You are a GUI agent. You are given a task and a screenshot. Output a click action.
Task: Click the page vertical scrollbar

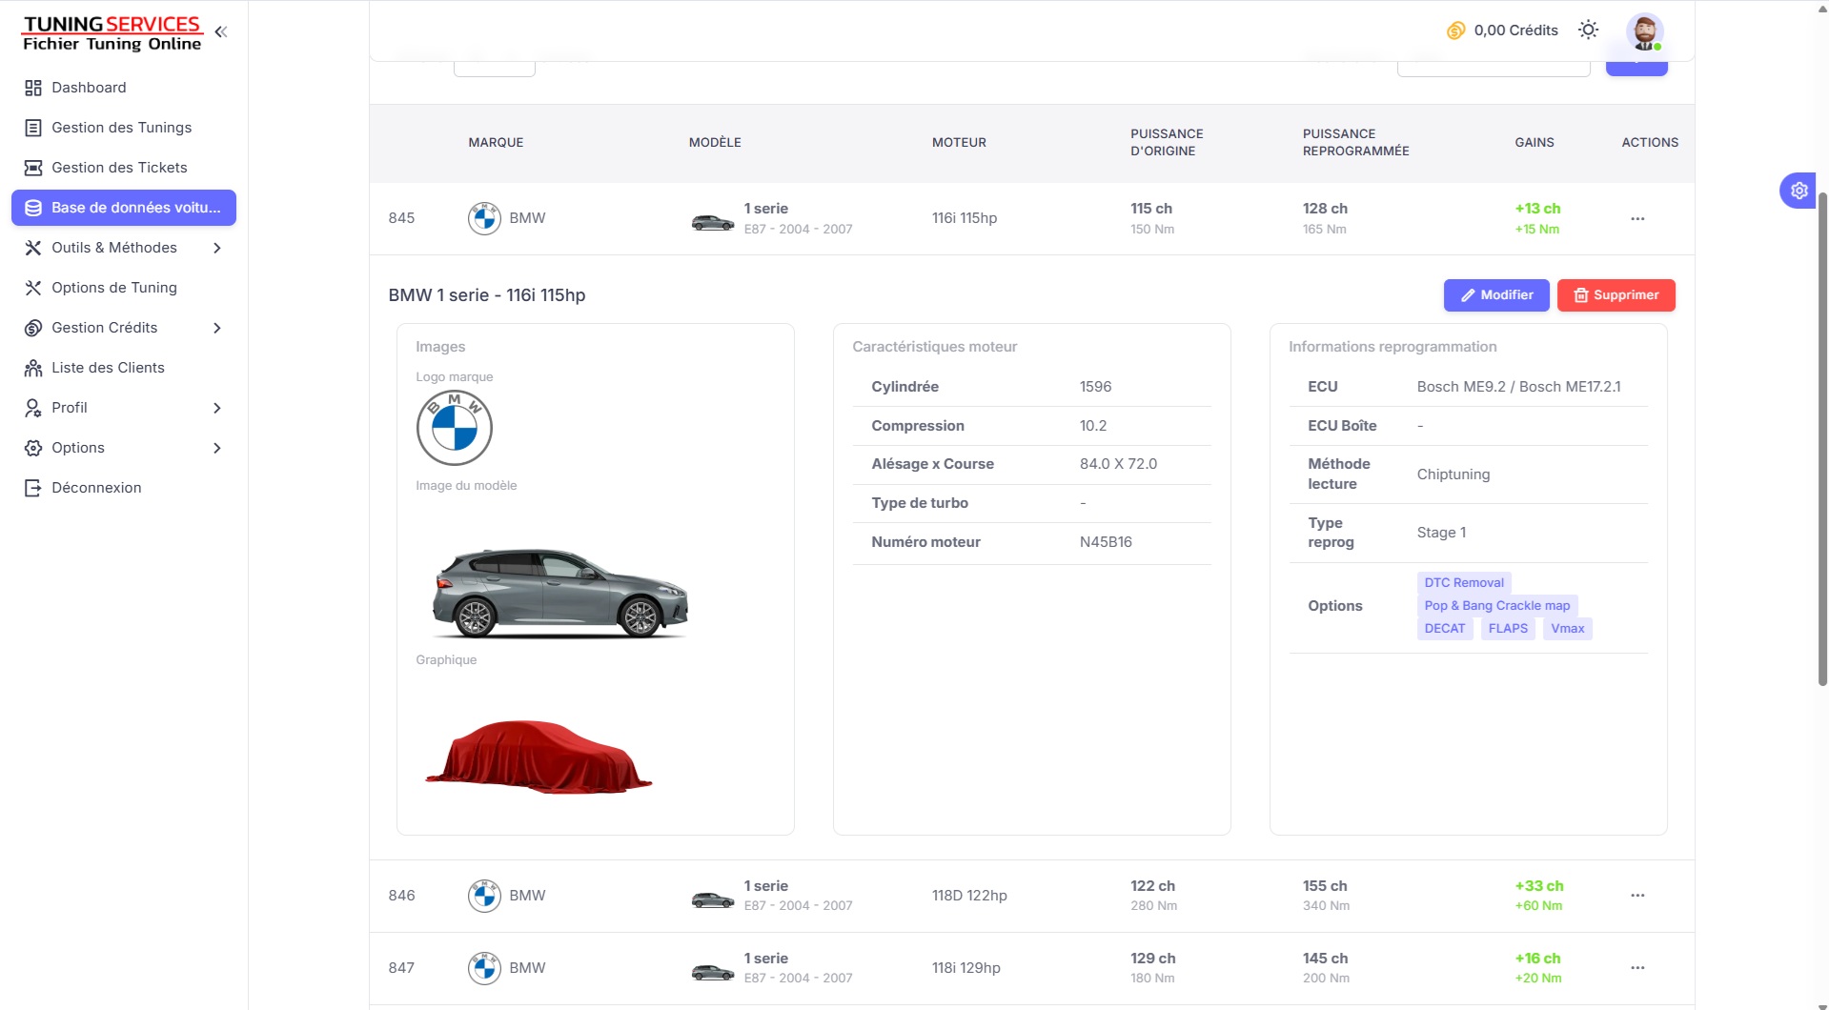click(1822, 438)
